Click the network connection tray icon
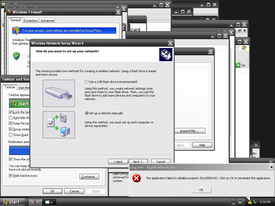 coord(255,202)
